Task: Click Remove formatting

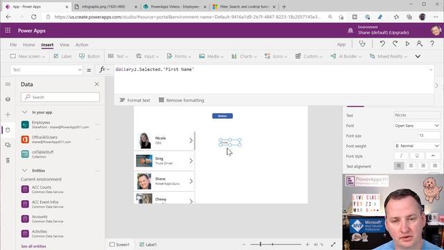Action: 182,100
